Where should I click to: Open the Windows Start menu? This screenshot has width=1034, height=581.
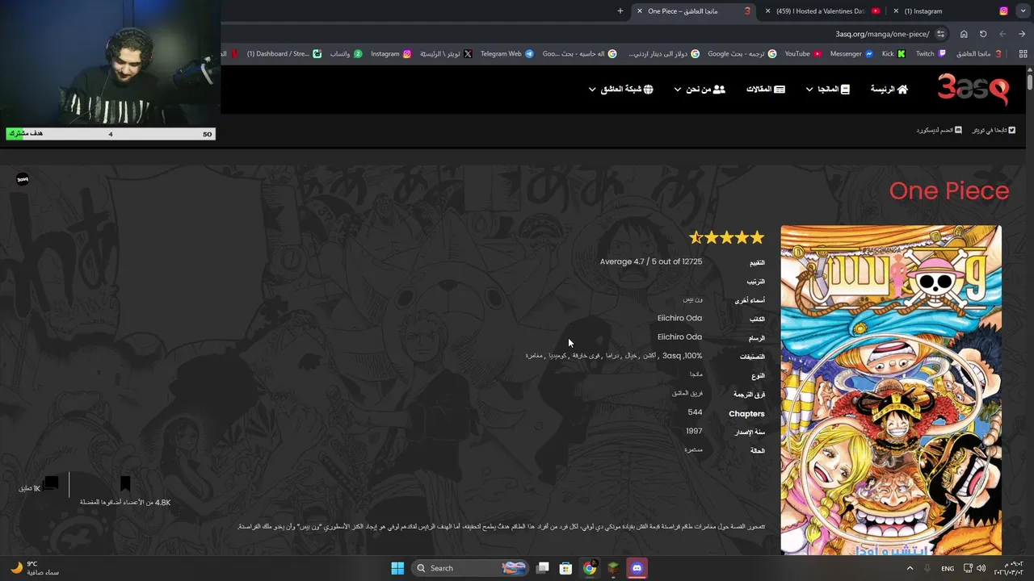397,568
